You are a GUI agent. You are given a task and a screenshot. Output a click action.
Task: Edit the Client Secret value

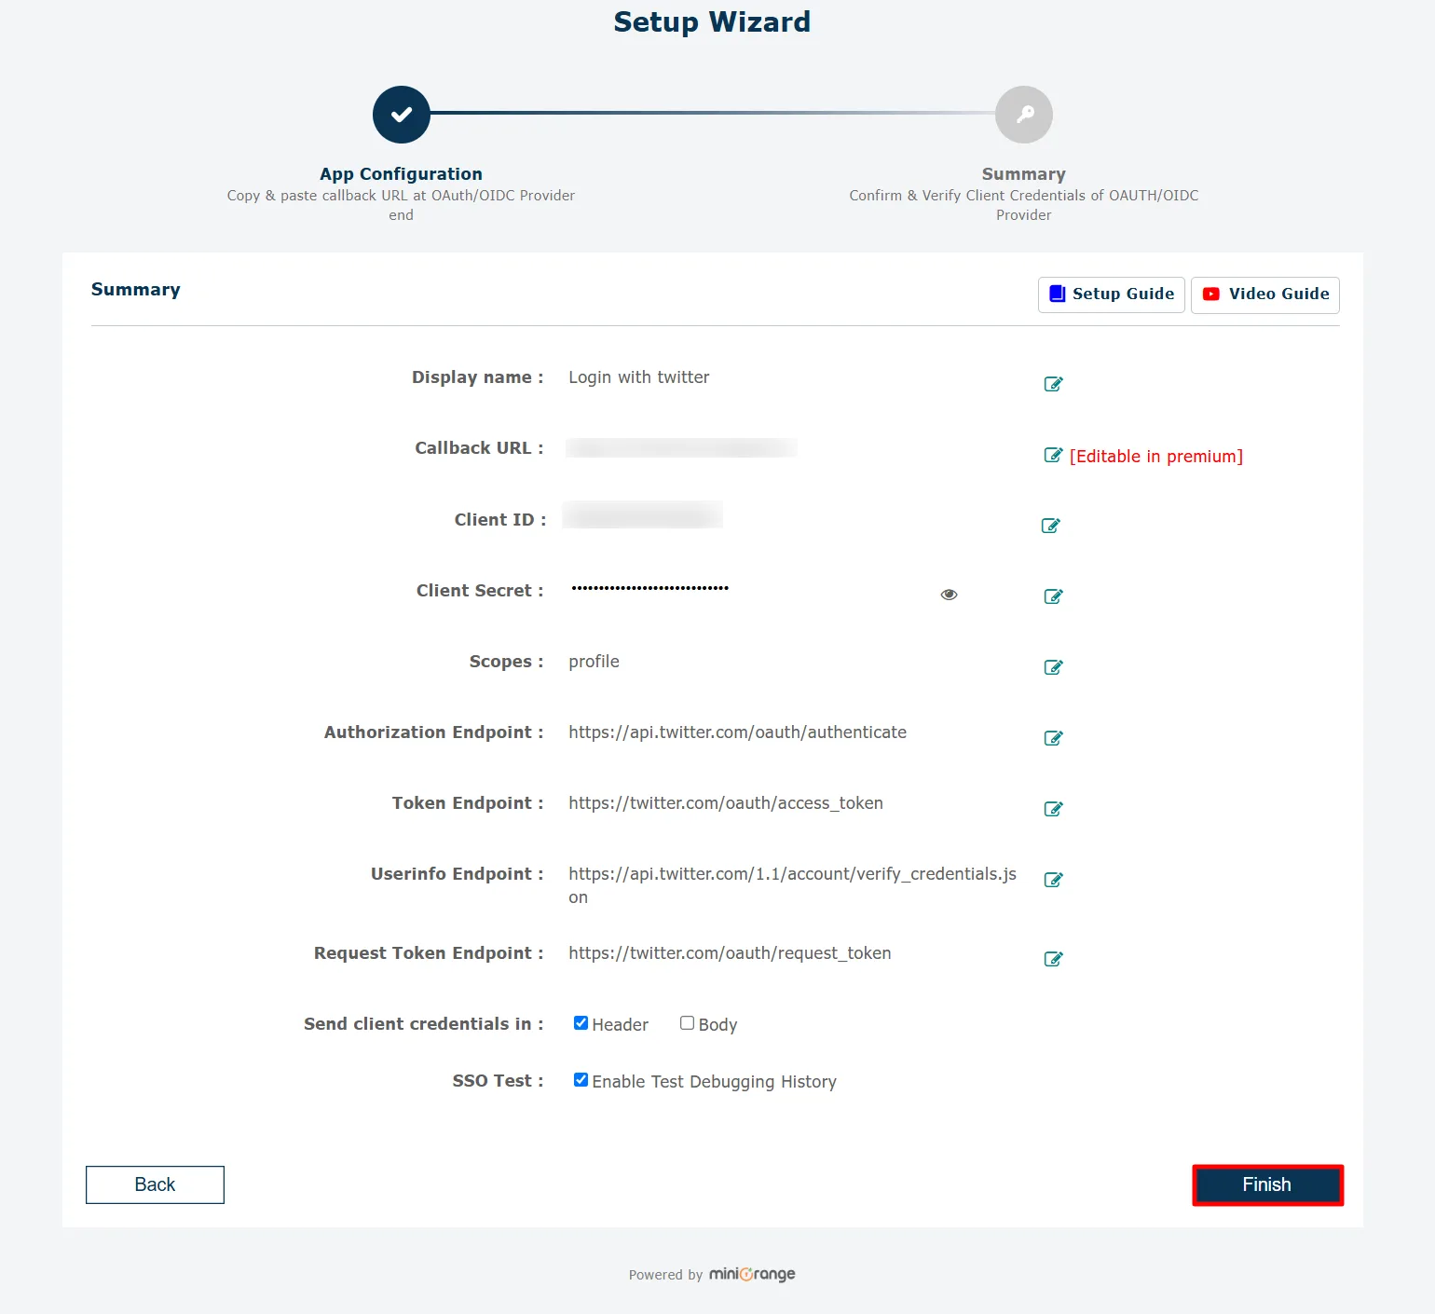point(1053,596)
